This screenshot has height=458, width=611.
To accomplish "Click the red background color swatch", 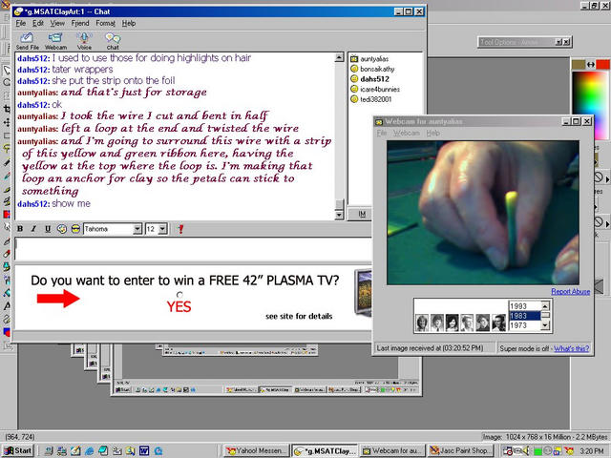I will point(602,65).
